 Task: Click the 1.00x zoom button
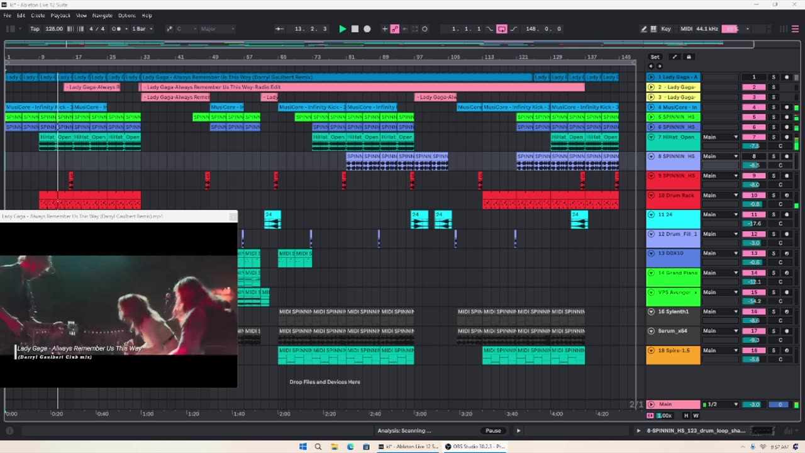pyautogui.click(x=664, y=416)
